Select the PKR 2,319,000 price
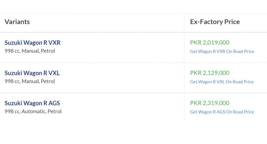Image resolution: width=267 pixels, height=144 pixels. pyautogui.click(x=210, y=103)
